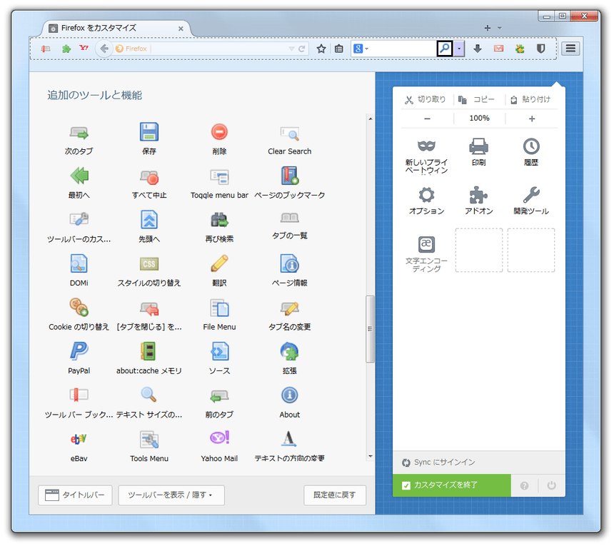Screen dimensions: 614x546
Task: Click the 既定値に戻す restore defaults button
Action: point(335,495)
